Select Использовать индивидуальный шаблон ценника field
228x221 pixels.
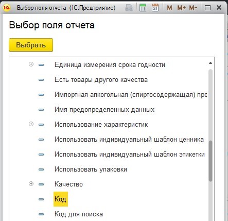(129, 139)
